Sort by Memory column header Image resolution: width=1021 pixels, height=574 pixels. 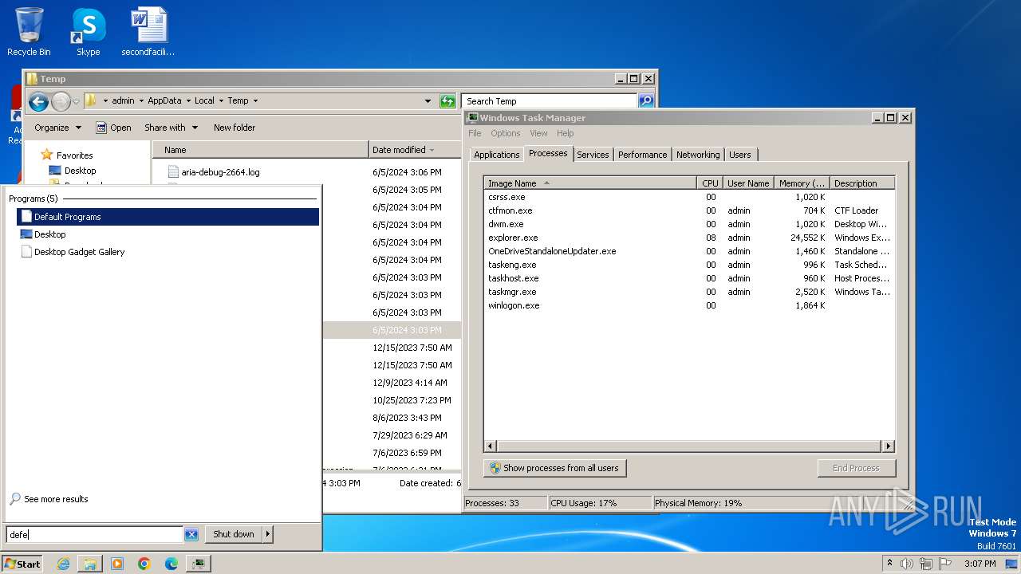802,183
